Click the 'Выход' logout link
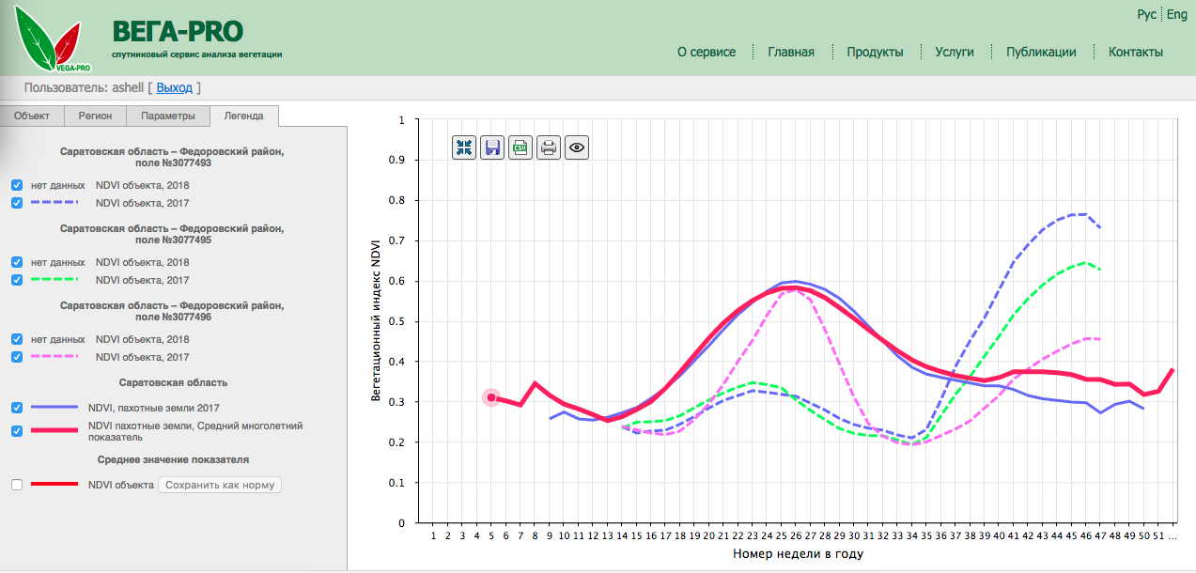Viewport: 1196px width, 573px height. (x=174, y=87)
